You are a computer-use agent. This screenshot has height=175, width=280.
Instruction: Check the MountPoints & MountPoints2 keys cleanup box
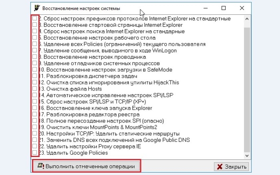34,127
